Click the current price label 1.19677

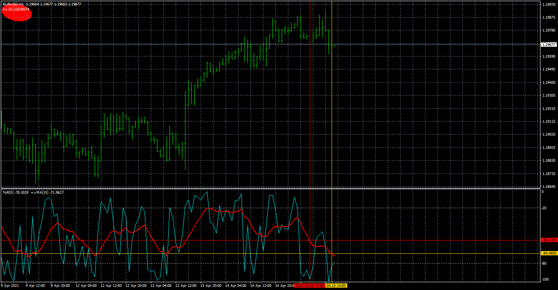point(549,45)
